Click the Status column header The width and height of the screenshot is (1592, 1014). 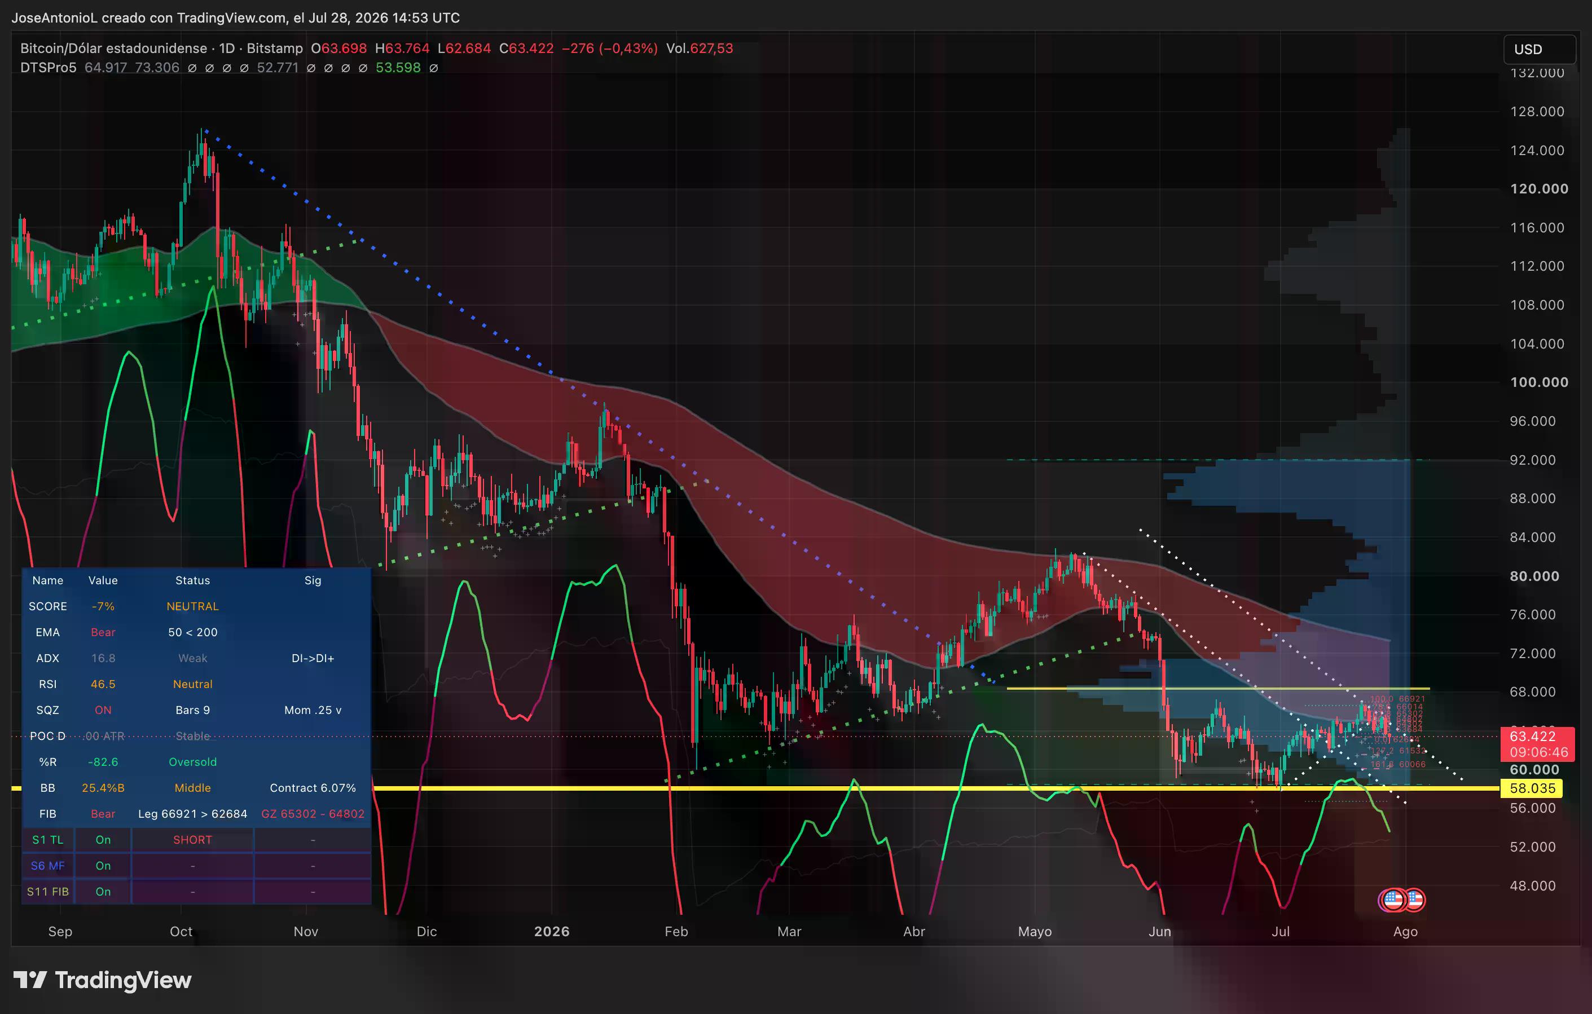tap(192, 580)
